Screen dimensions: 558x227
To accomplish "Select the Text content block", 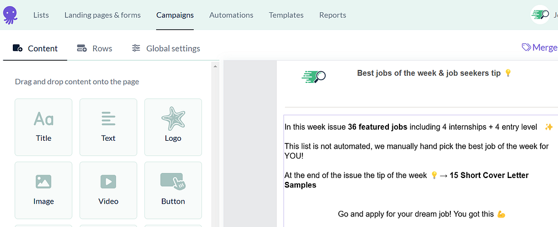I will (108, 127).
